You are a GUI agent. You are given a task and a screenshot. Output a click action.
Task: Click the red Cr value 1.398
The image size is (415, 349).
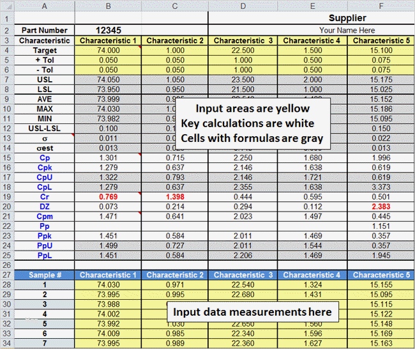[175, 197]
